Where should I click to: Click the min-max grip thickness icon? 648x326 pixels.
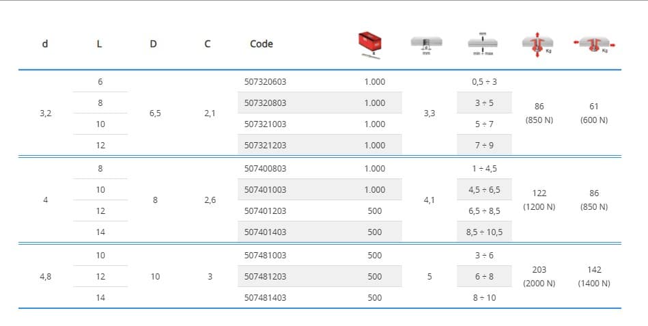(483, 44)
